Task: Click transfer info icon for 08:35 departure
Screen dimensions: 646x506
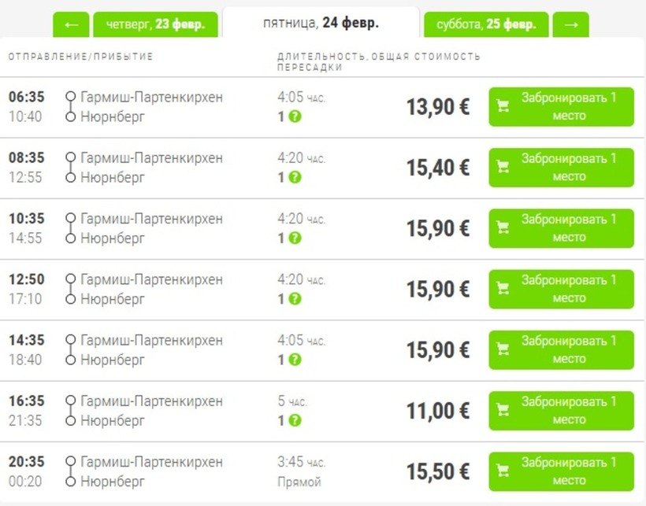Action: pyautogui.click(x=295, y=177)
